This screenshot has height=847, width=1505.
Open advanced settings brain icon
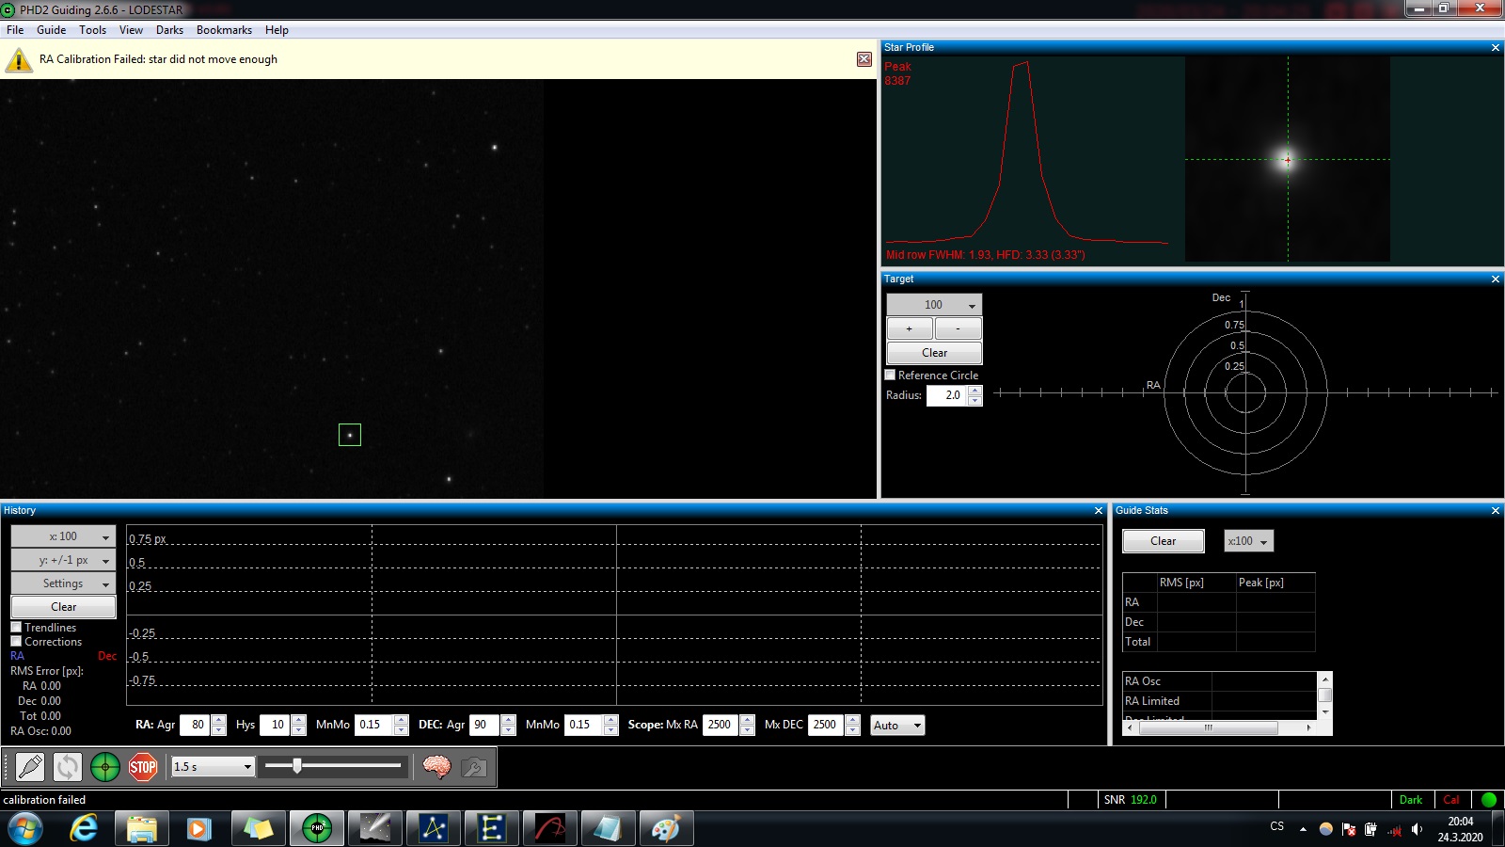[436, 767]
